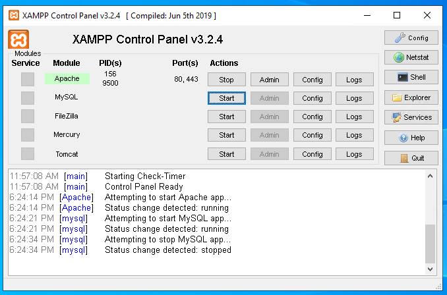Stop the Apache module

pyautogui.click(x=227, y=80)
